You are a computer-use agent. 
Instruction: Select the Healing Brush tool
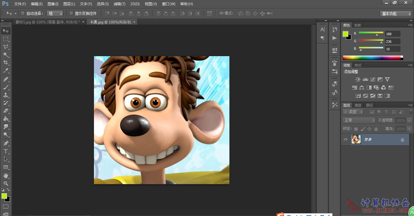coord(6,79)
